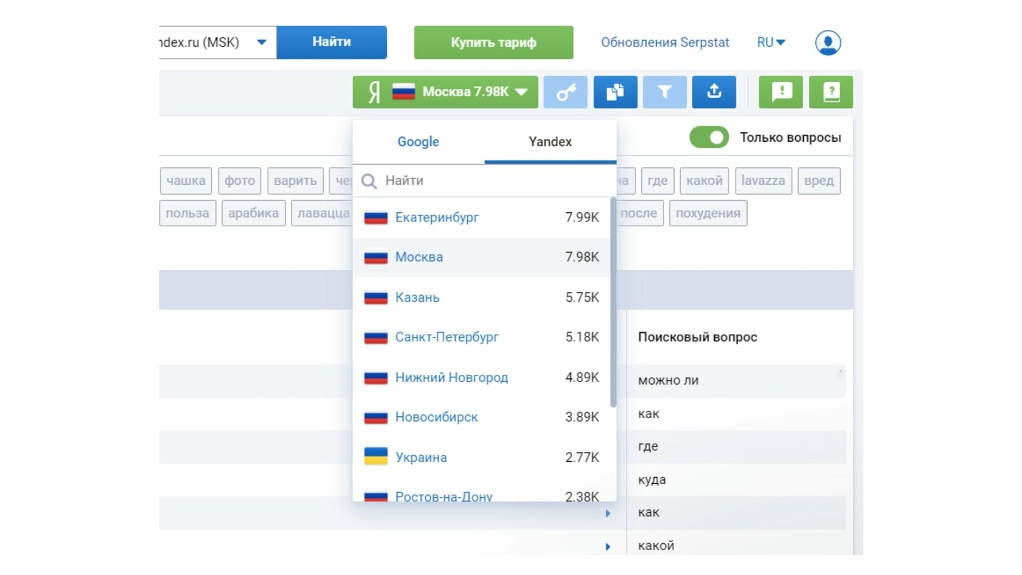
Task: Open the feedback exclamation icon button
Action: click(781, 92)
